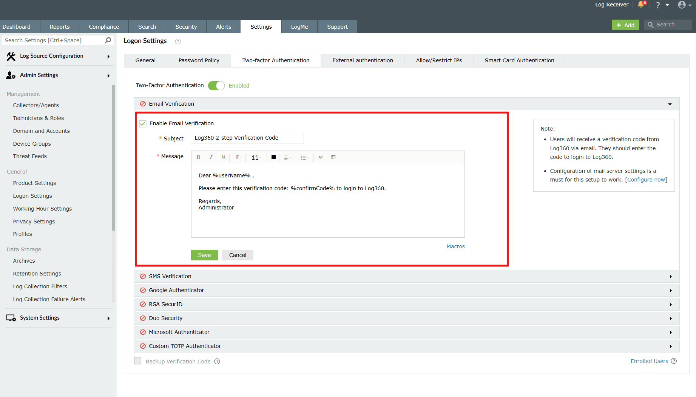Open the text alignment options
Viewport: 696px width, 397px height.
pos(287,157)
